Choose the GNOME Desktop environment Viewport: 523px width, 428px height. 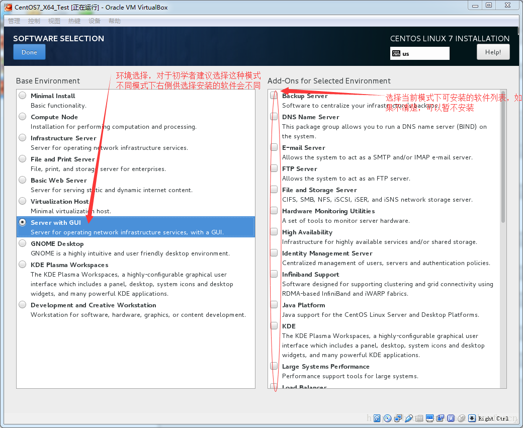pos(22,243)
